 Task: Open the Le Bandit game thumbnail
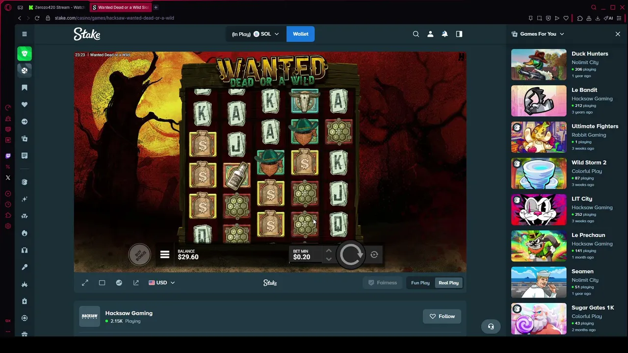click(x=539, y=101)
